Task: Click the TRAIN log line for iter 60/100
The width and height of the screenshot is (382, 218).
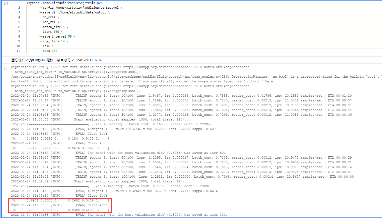Action: tap(181, 157)
